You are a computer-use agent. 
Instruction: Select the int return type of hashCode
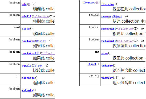pos(18,76)
